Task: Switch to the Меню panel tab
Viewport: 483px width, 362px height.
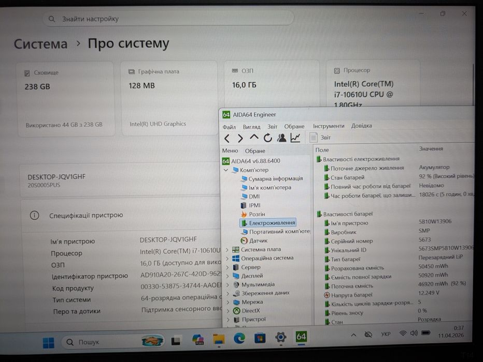Action: tap(230, 150)
